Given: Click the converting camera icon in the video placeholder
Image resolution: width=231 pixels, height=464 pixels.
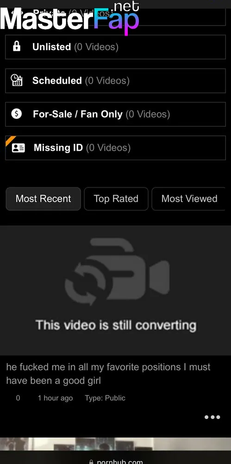Looking at the screenshot, I should [x=117, y=272].
